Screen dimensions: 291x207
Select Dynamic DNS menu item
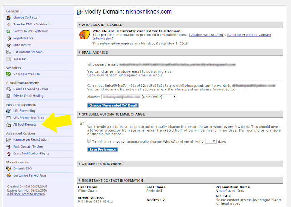pyautogui.click(x=22, y=168)
